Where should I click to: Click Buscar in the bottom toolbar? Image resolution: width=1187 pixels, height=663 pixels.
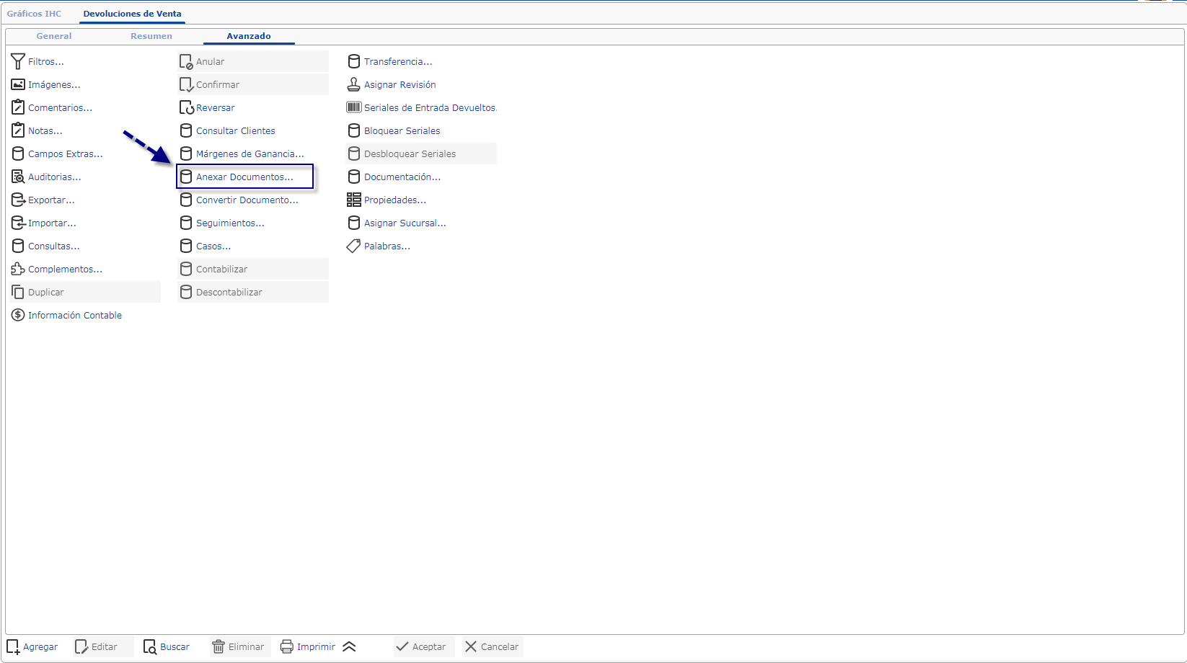point(167,647)
